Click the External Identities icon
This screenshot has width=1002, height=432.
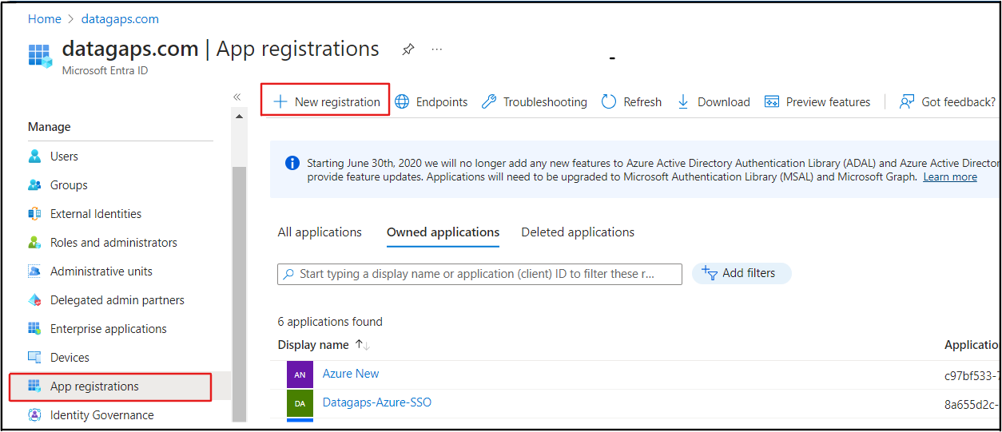point(34,214)
